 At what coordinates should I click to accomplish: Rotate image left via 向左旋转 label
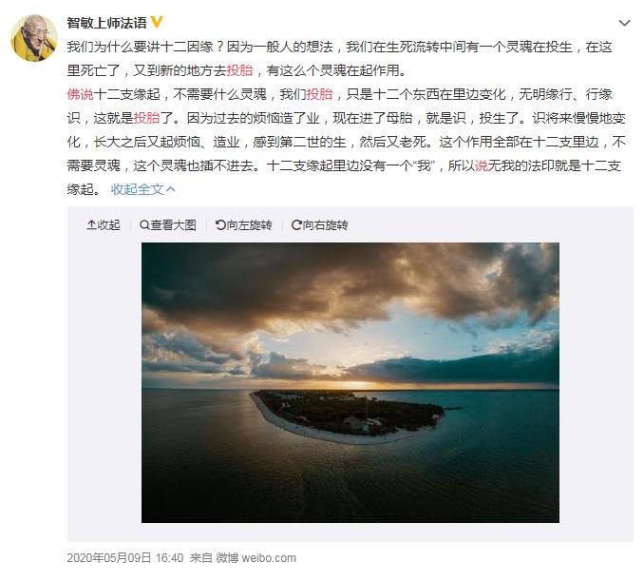(249, 225)
